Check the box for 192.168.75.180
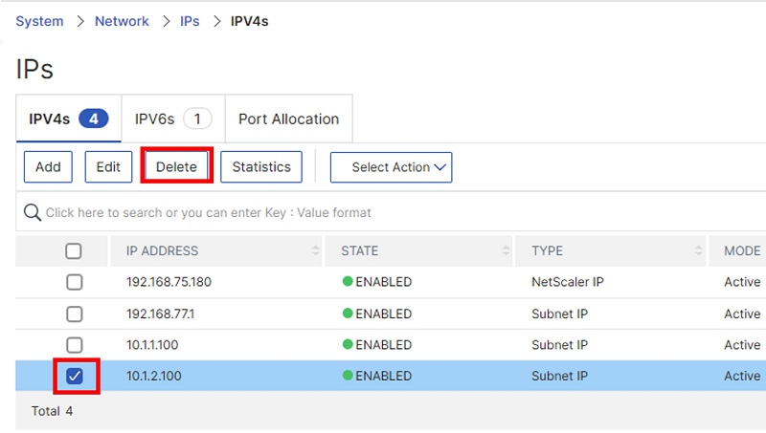766x433 pixels. click(75, 282)
